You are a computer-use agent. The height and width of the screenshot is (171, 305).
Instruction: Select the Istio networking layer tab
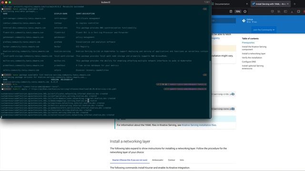[182, 160]
